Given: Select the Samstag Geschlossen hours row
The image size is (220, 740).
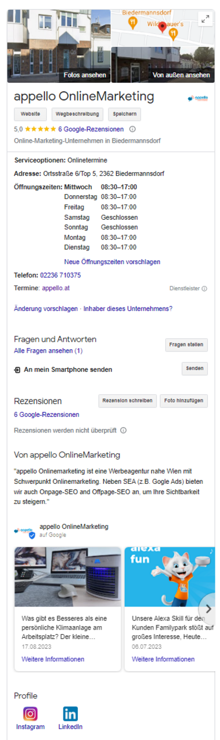Looking at the screenshot, I should point(100,217).
